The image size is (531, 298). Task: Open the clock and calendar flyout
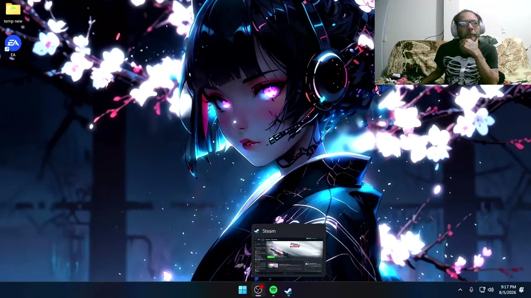(x=508, y=290)
